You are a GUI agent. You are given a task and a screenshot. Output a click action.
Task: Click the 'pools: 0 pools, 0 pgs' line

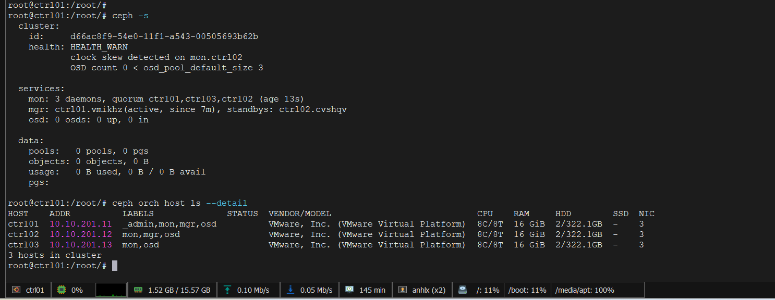click(x=89, y=151)
